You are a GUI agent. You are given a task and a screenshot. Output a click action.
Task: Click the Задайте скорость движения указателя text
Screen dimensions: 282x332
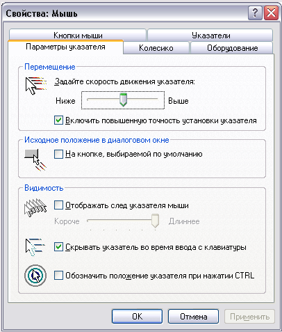pos(124,81)
